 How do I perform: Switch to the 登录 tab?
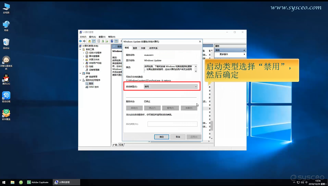click(135, 48)
